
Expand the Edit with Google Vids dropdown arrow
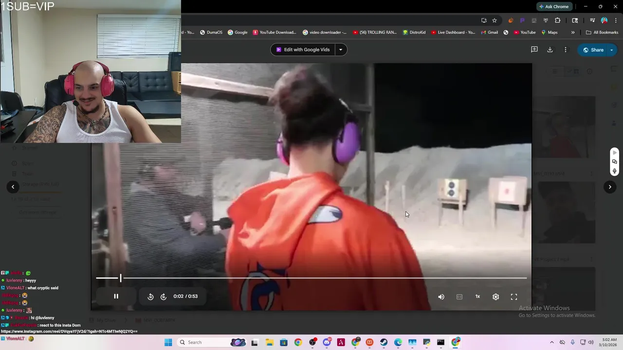click(341, 50)
